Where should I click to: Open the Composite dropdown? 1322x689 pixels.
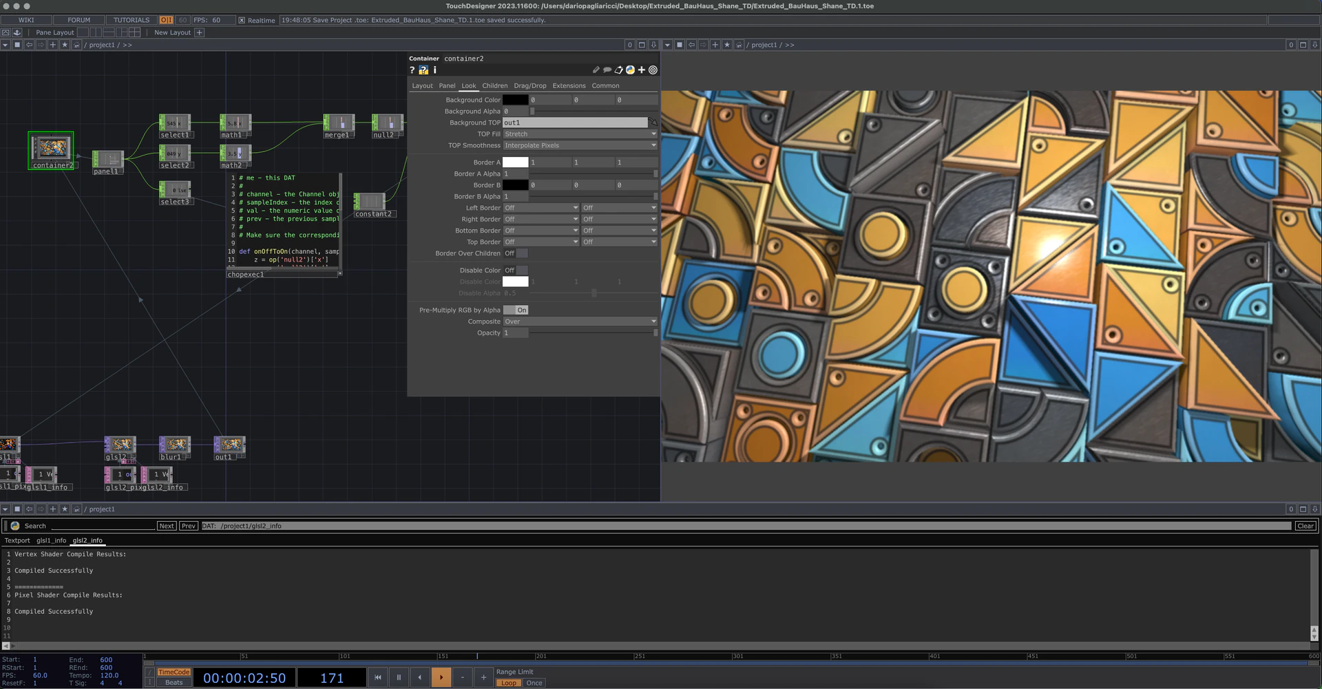tap(580, 321)
